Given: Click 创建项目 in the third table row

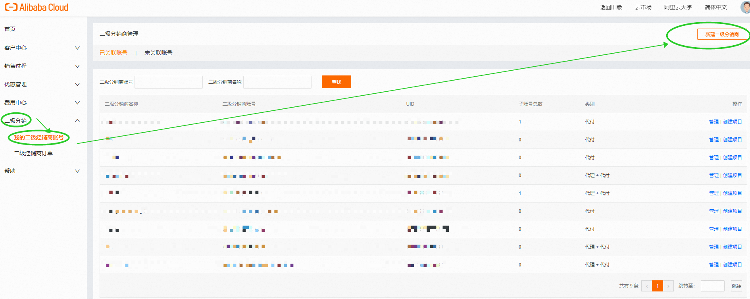Looking at the screenshot, I should tap(733, 158).
